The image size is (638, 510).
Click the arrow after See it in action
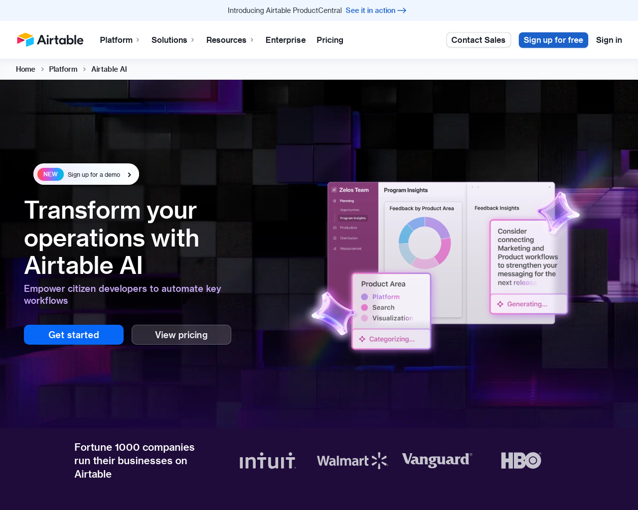[402, 10]
